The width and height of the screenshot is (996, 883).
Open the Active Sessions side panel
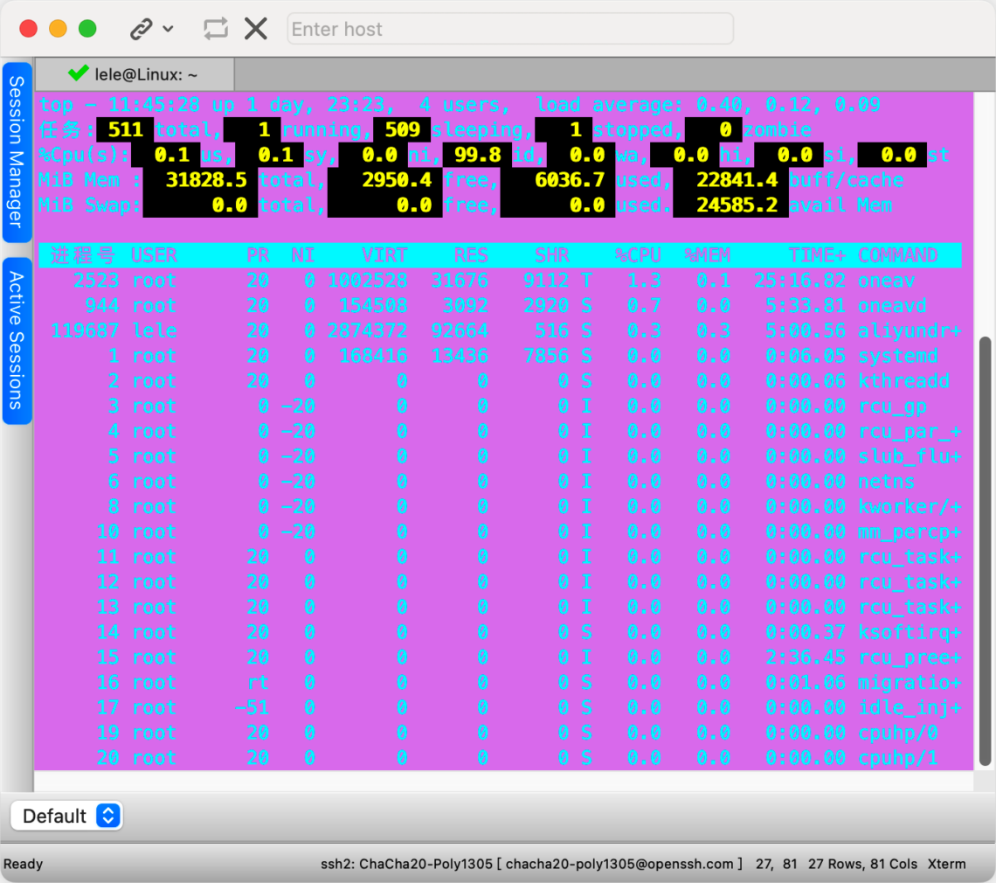pyautogui.click(x=17, y=341)
